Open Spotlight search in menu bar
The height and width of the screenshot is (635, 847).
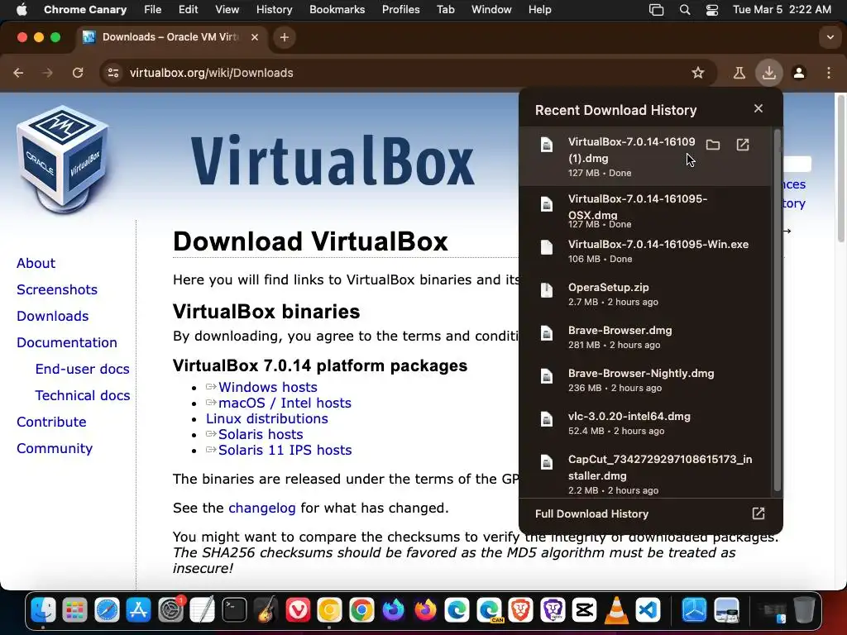point(684,9)
